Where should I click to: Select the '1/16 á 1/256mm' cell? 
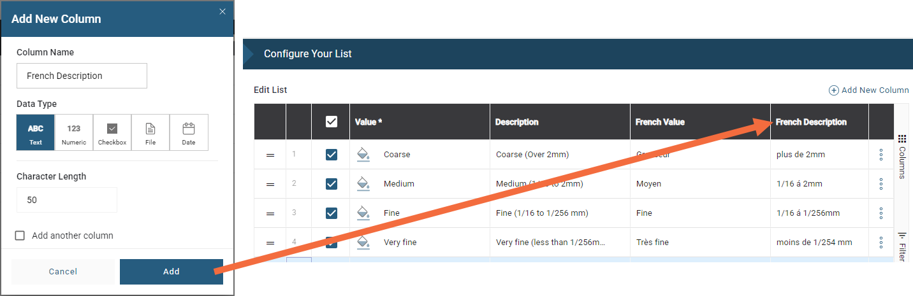(x=819, y=213)
